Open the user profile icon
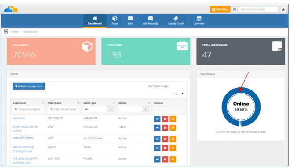The width and height of the screenshot is (291, 168). pyautogui.click(x=283, y=9)
